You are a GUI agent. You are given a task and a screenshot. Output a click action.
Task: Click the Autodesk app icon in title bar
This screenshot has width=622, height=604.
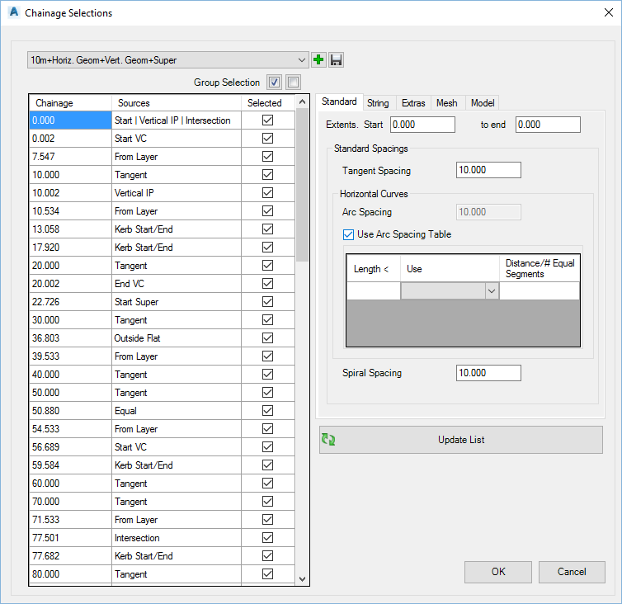[x=13, y=12]
